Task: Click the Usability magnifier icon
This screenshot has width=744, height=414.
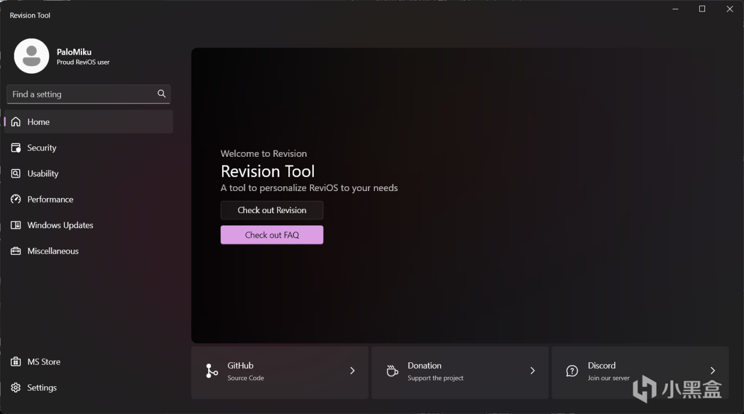Action: tap(16, 174)
